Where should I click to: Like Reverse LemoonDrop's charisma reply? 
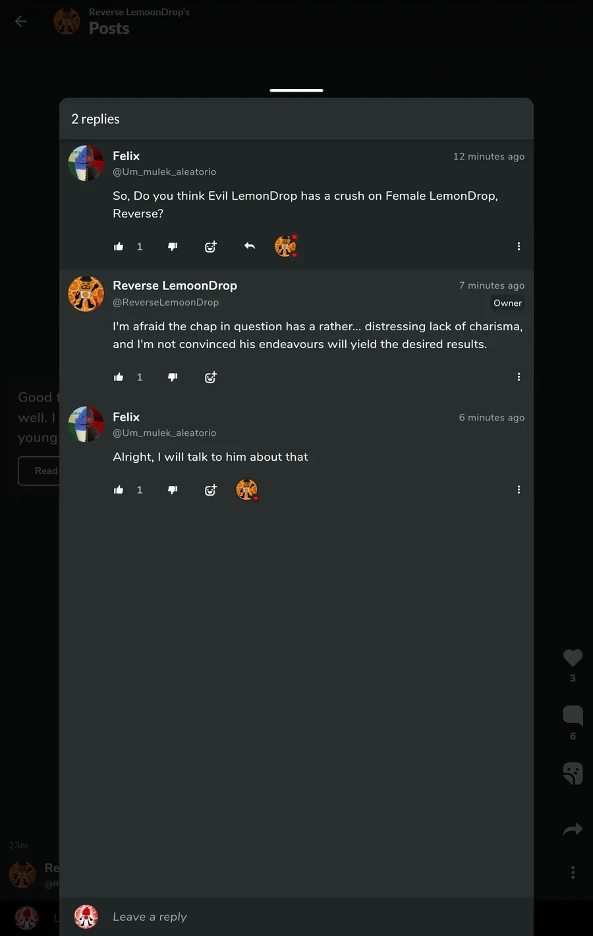[119, 377]
